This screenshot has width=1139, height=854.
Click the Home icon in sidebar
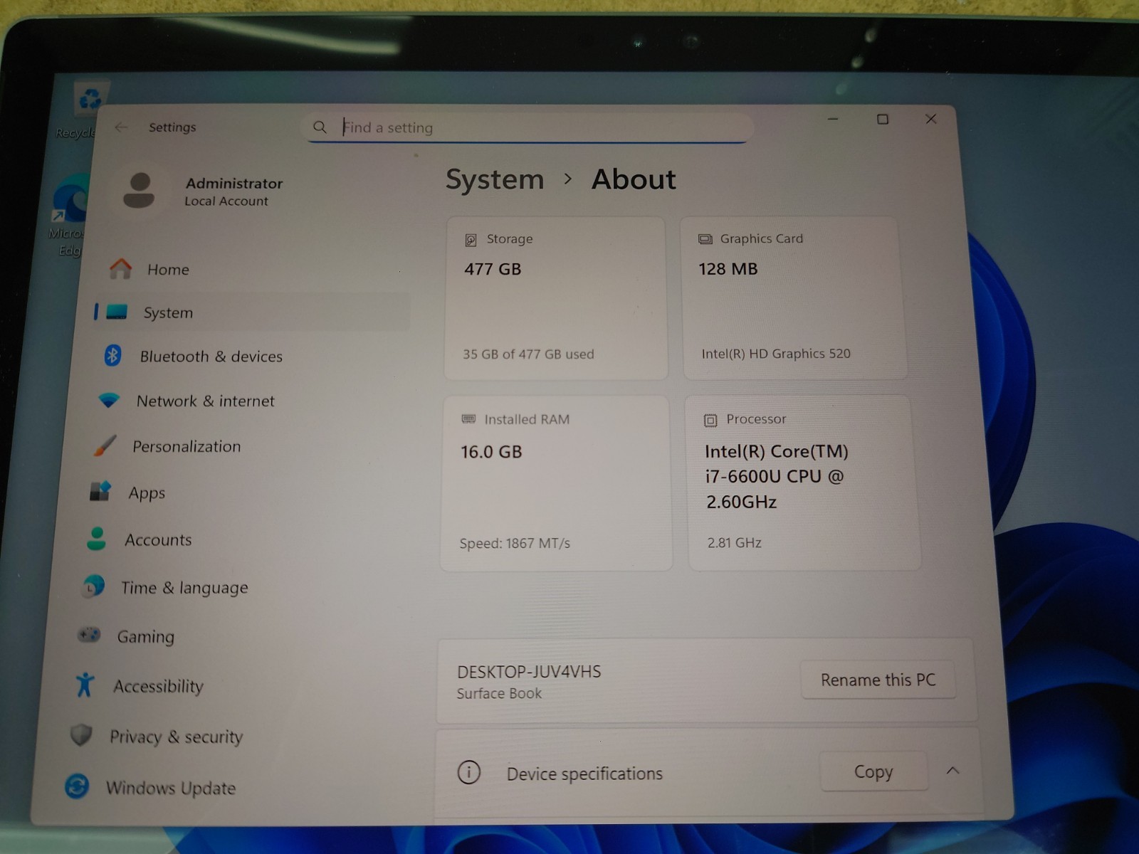click(120, 269)
